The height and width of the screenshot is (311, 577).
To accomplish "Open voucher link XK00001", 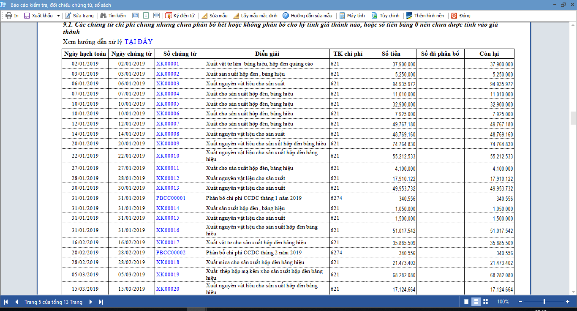I will pyautogui.click(x=168, y=64).
